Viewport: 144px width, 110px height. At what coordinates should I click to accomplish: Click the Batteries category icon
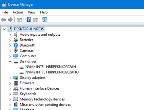[x=16, y=40]
